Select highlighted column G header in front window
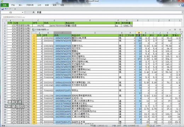This screenshot has width=184, height=127. tap(139, 33)
